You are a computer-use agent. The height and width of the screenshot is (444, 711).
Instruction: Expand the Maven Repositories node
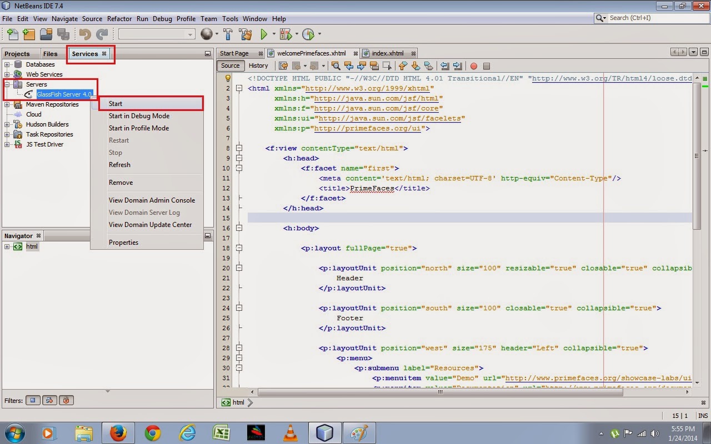point(7,104)
